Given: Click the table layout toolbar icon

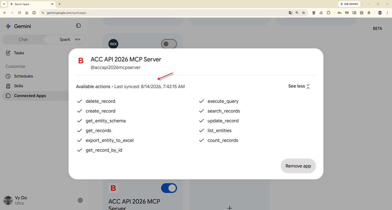Looking at the screenshot, I should click(x=361, y=13).
